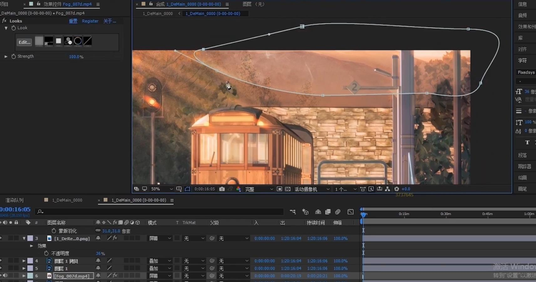This screenshot has height=282, width=536.
Task: Open the 关于... about link
Action: pyautogui.click(x=110, y=21)
